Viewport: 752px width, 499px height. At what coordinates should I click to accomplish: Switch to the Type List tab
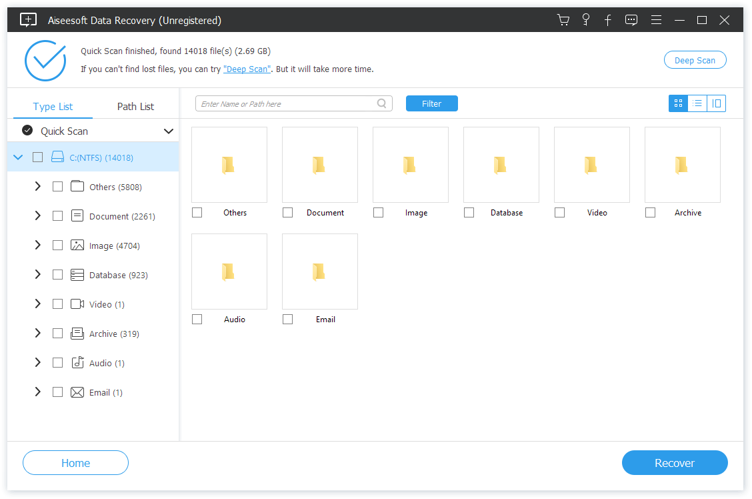[53, 107]
